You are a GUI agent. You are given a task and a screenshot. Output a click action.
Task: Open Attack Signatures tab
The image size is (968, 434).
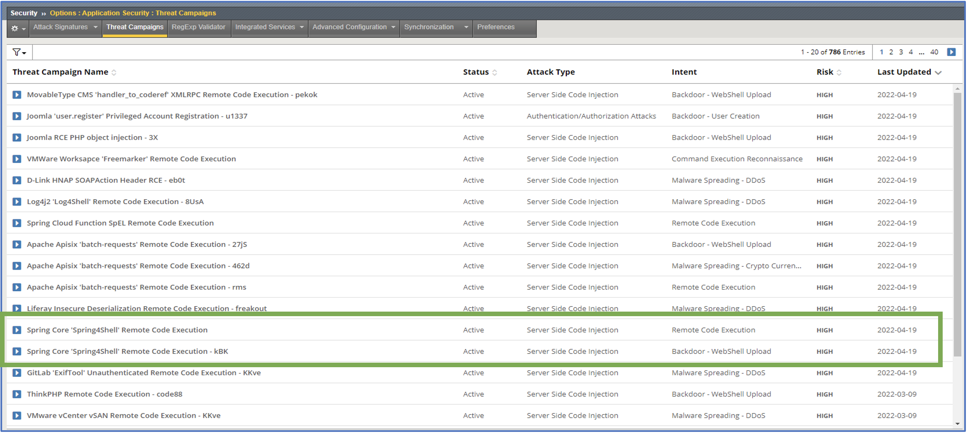(61, 27)
